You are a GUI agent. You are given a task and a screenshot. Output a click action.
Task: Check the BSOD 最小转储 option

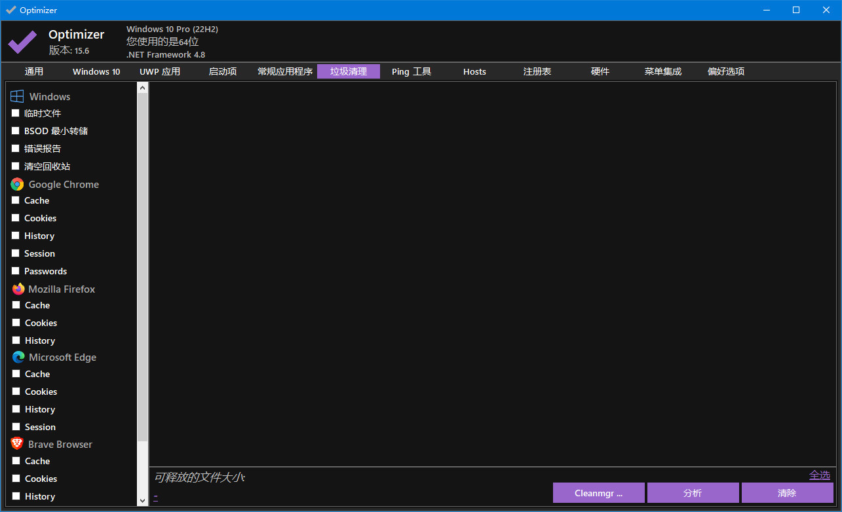click(x=16, y=130)
